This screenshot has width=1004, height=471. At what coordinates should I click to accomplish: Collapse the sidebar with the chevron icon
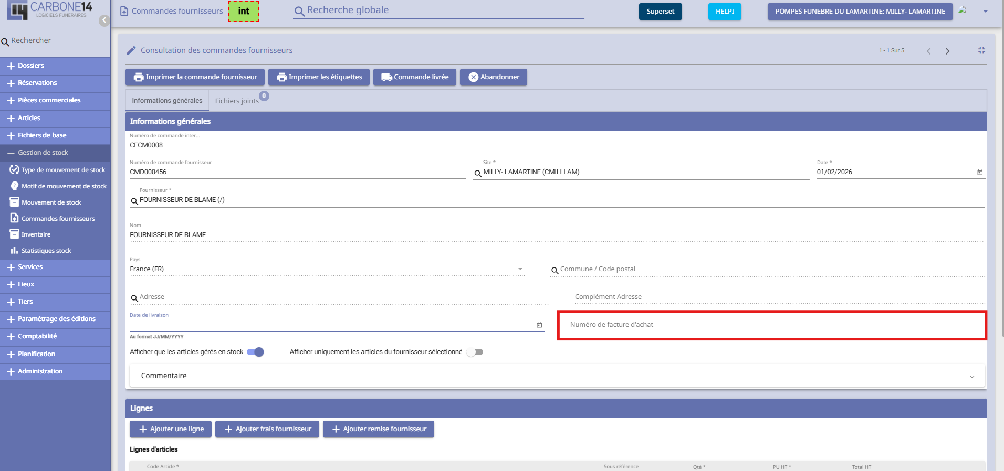tap(104, 20)
